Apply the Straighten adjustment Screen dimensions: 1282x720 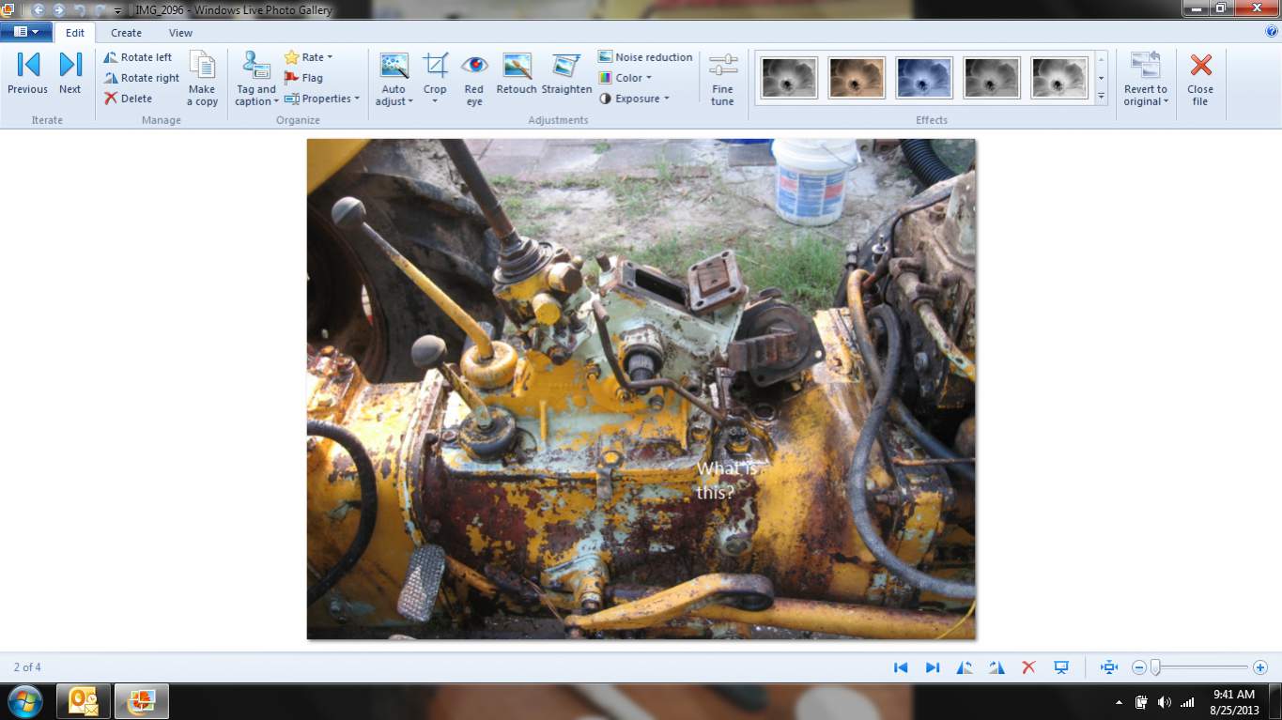coord(566,75)
